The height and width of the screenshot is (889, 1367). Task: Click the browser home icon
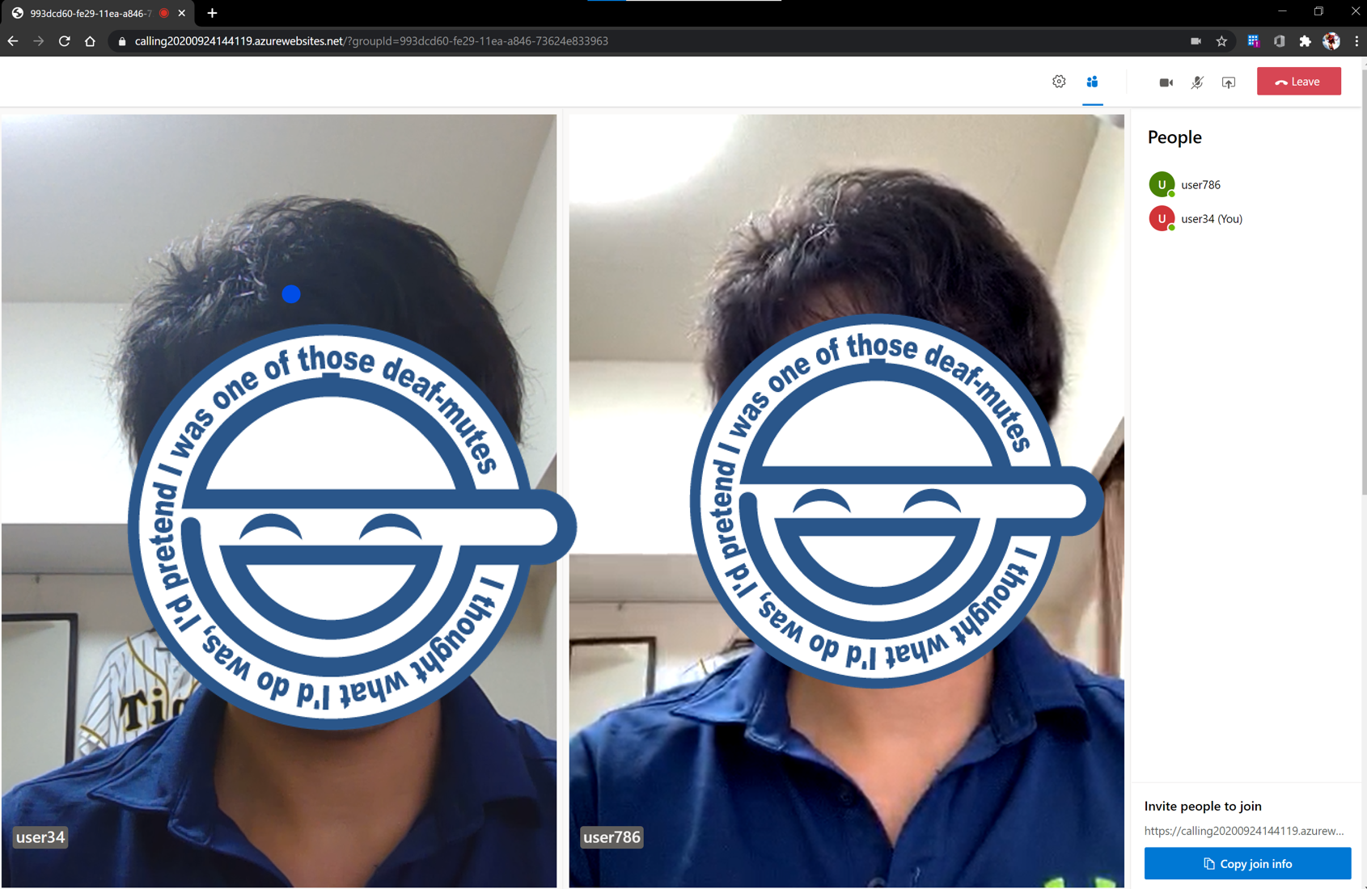90,41
